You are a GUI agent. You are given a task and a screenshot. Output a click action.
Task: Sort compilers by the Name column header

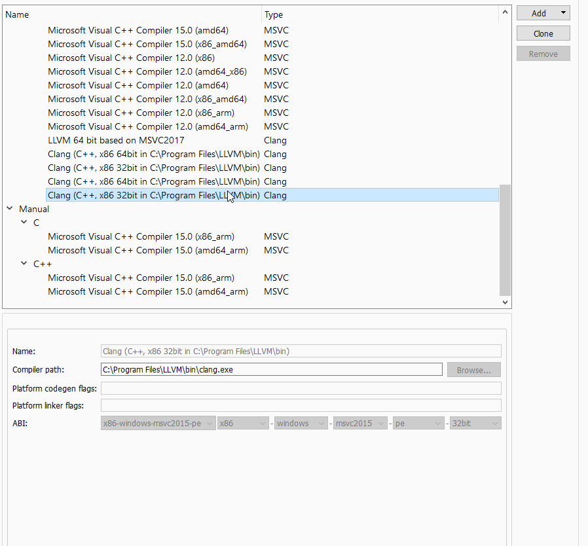[132, 14]
